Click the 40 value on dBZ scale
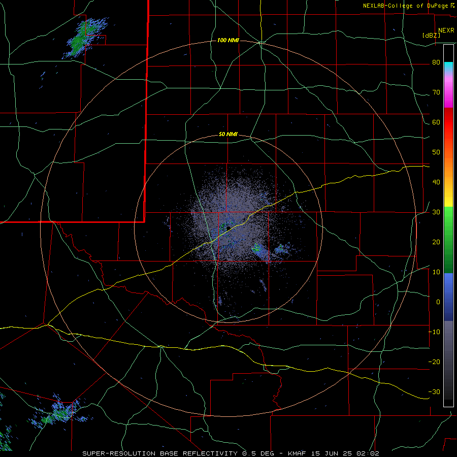 [436, 182]
